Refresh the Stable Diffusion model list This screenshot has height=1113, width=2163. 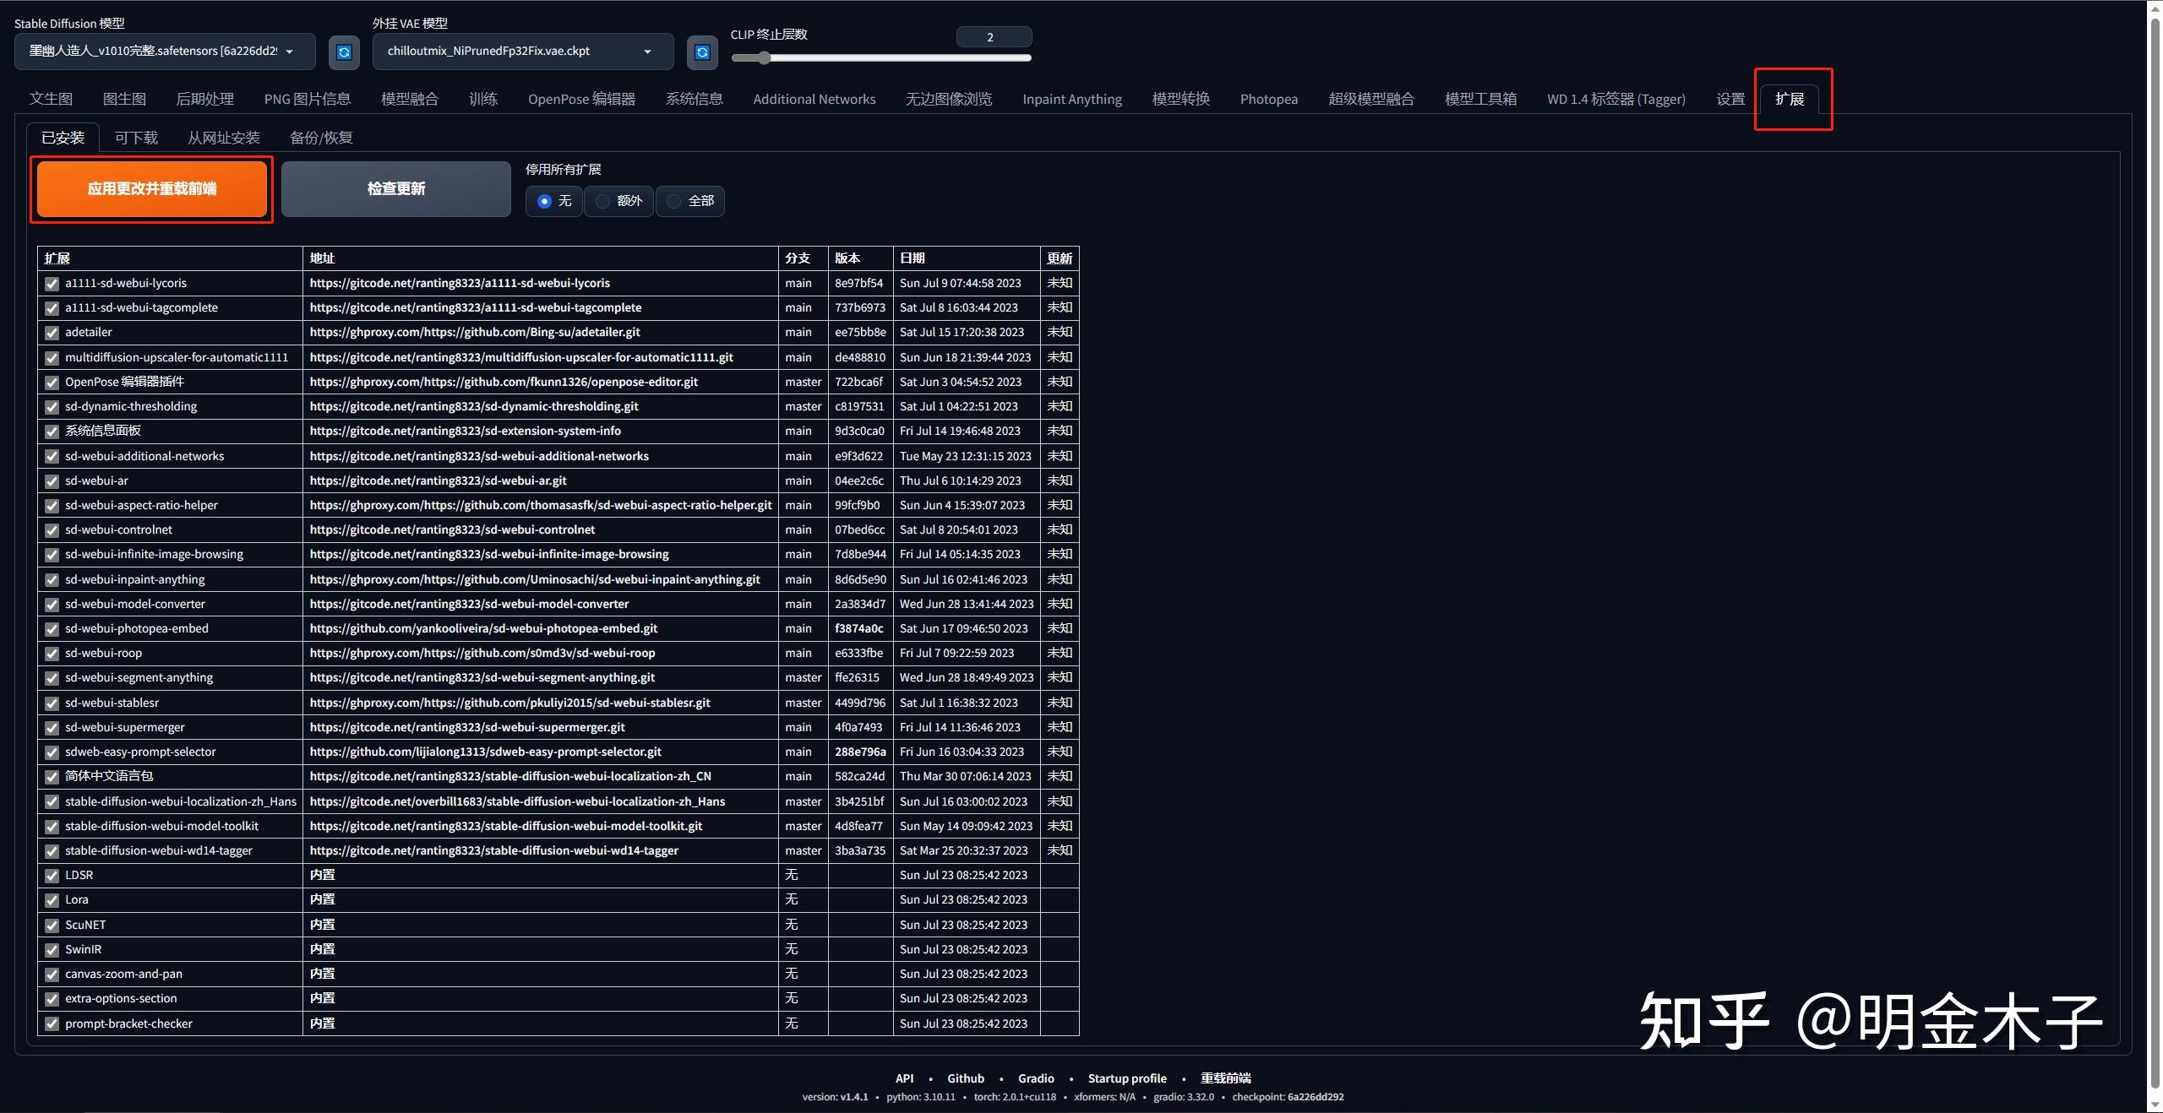point(344,52)
